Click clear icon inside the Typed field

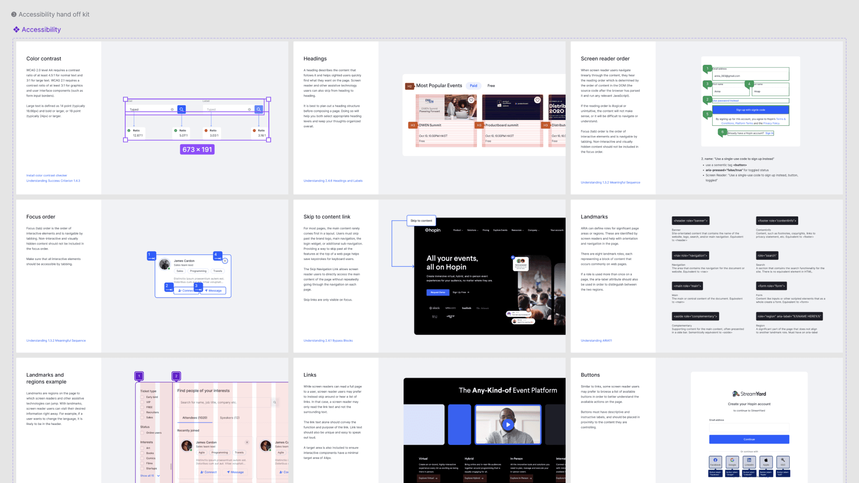pyautogui.click(x=172, y=110)
